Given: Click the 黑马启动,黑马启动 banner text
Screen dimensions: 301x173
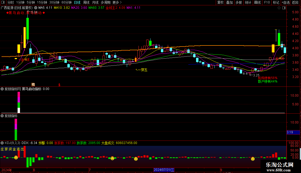Looking at the screenshot, I should [26, 13].
